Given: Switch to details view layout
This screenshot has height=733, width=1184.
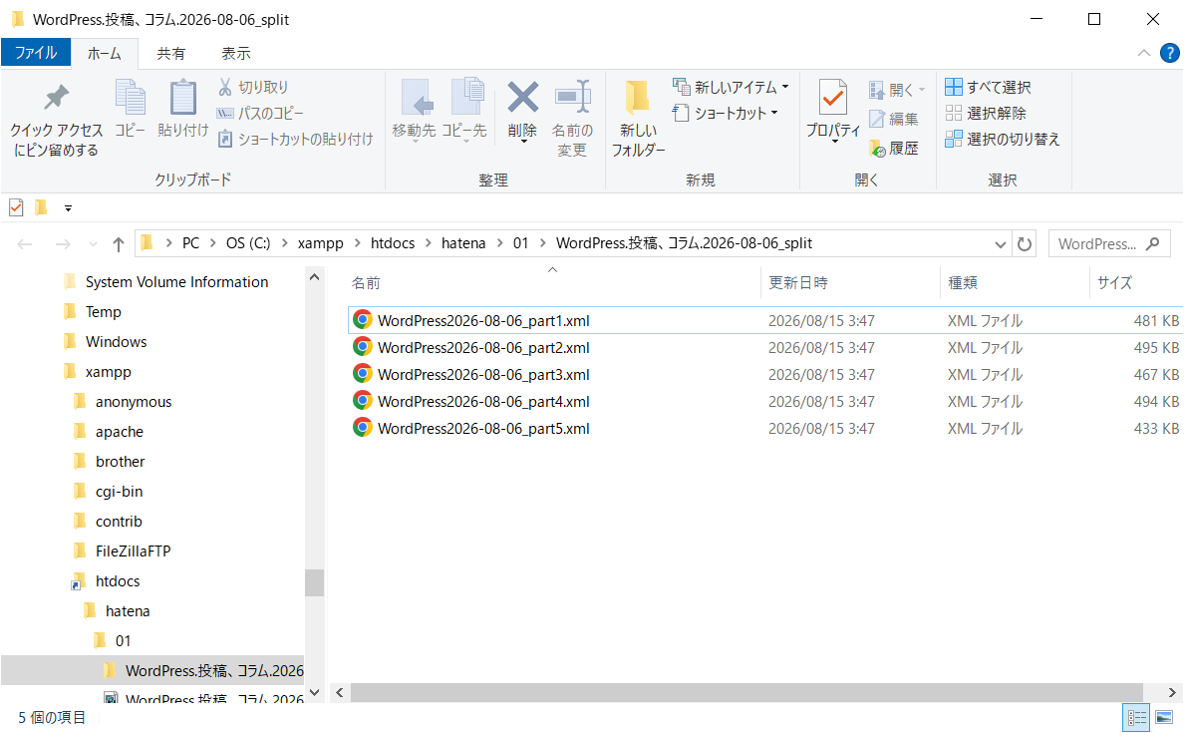Looking at the screenshot, I should point(1136,716).
